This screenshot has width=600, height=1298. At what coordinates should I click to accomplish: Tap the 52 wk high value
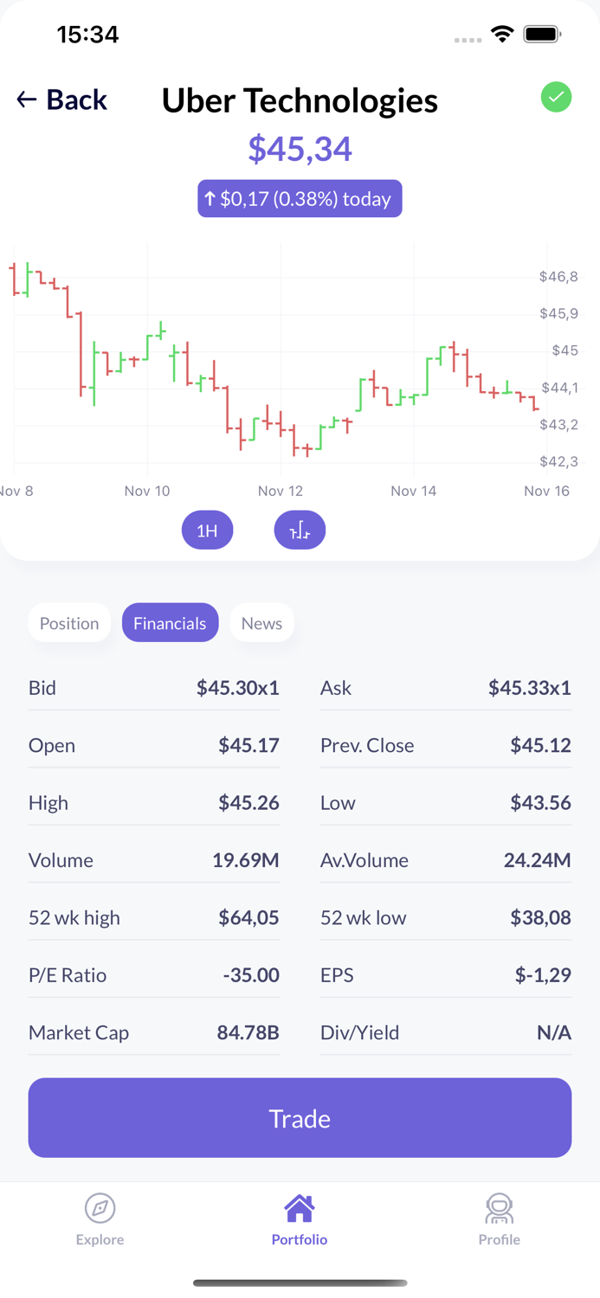[x=252, y=917]
